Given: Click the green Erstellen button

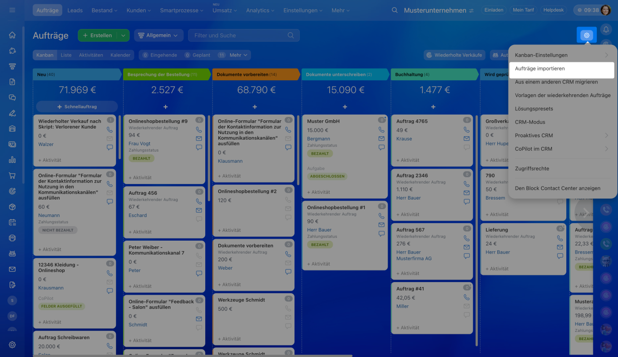Looking at the screenshot, I should [x=98, y=35].
